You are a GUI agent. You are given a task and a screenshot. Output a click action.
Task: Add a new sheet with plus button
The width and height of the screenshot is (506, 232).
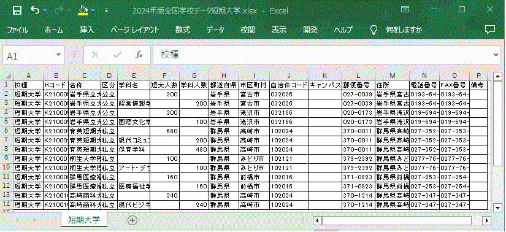132,220
